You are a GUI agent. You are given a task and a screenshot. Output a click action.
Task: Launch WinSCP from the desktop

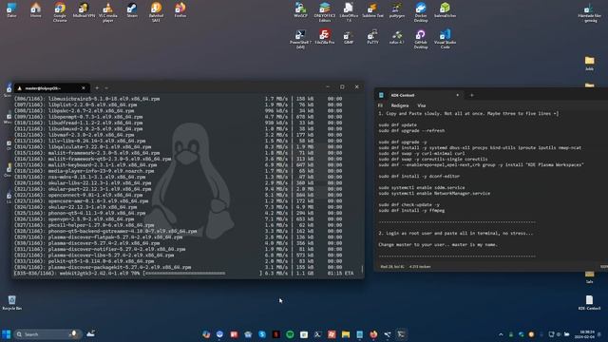point(300,10)
